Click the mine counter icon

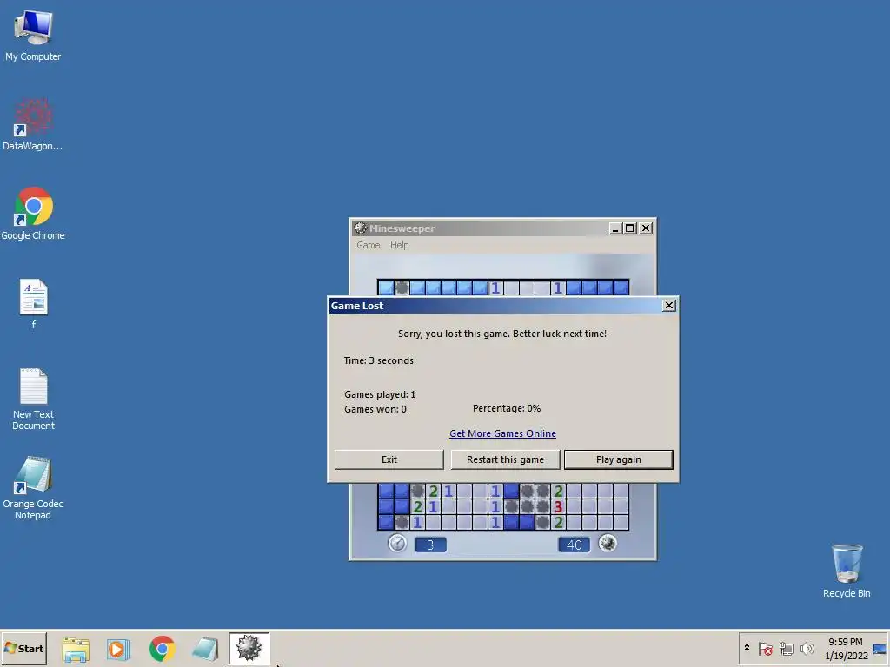click(608, 544)
